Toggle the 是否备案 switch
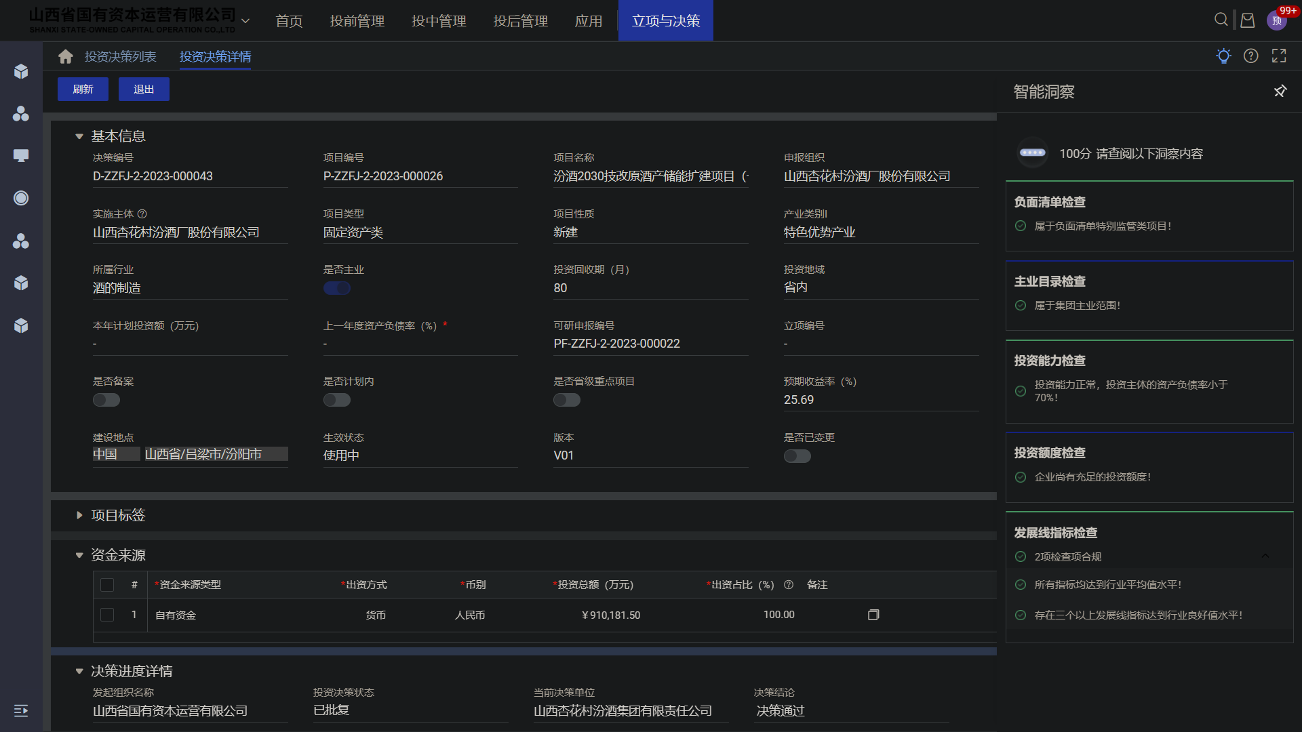 [106, 400]
